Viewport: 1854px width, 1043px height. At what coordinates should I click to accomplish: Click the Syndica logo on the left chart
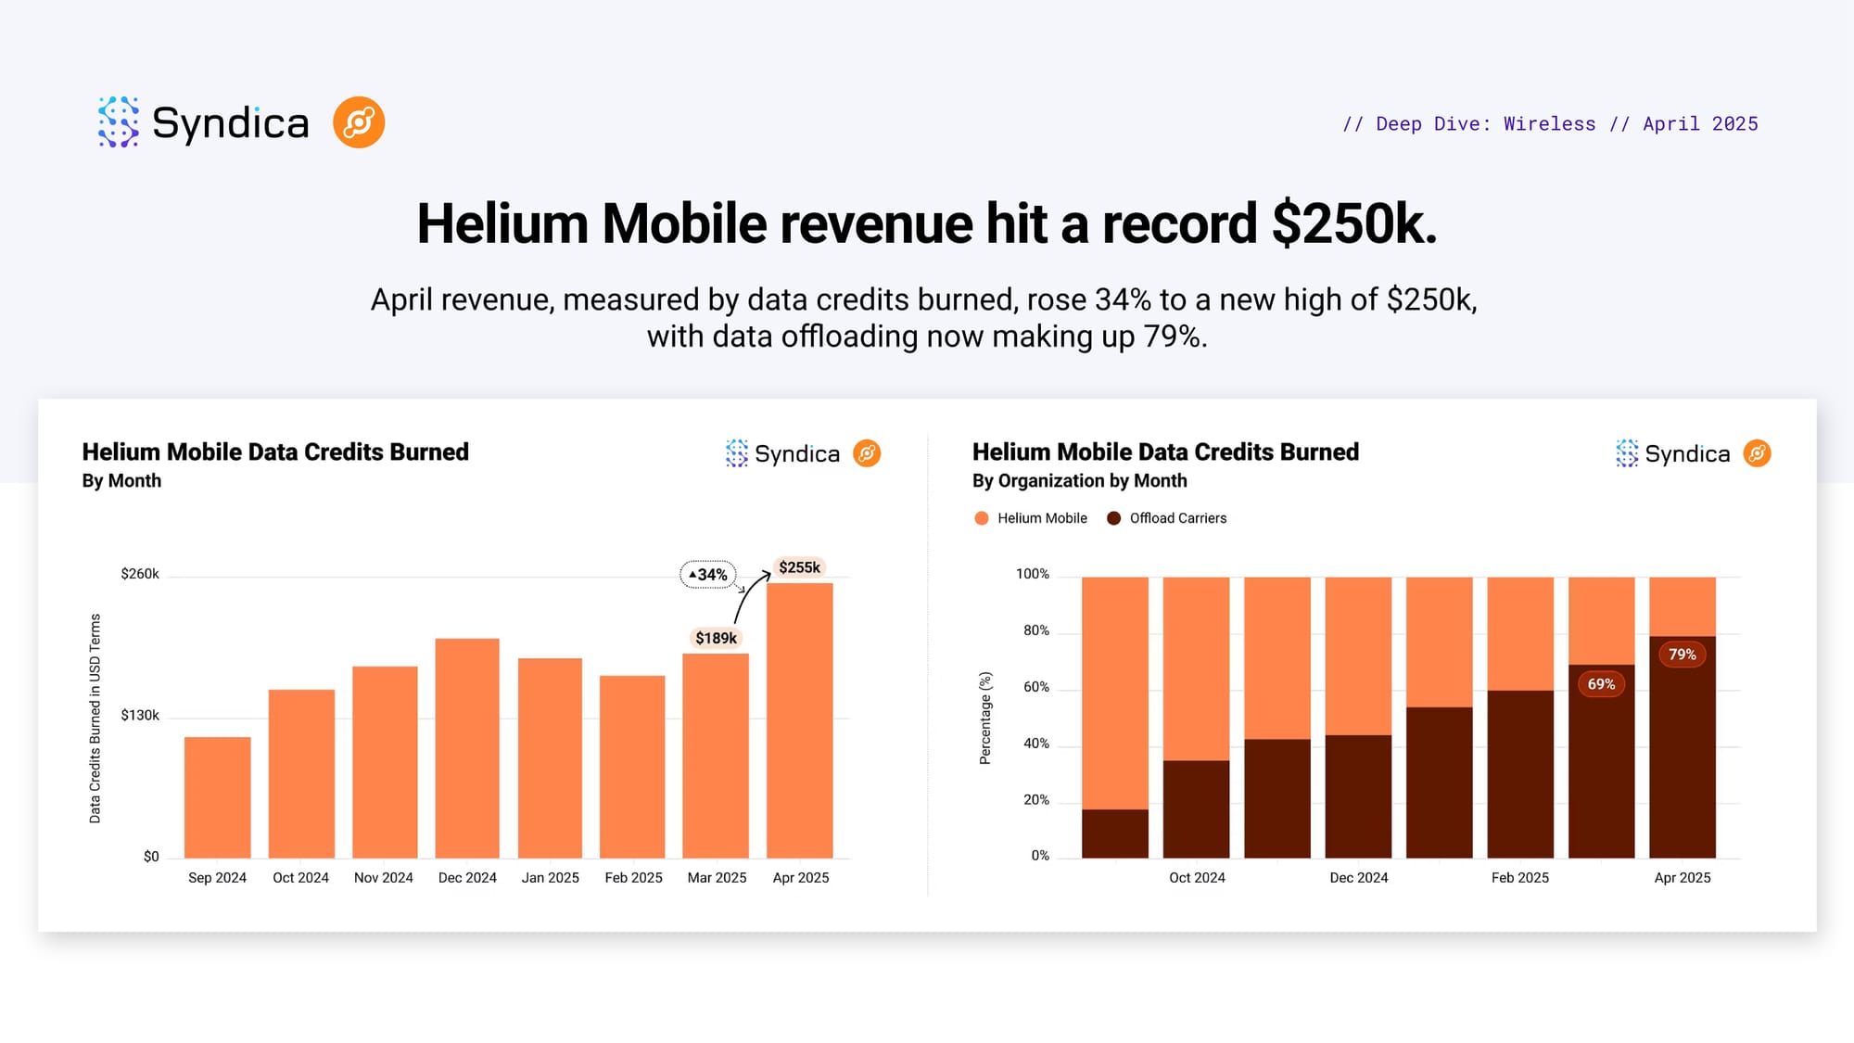(x=782, y=453)
